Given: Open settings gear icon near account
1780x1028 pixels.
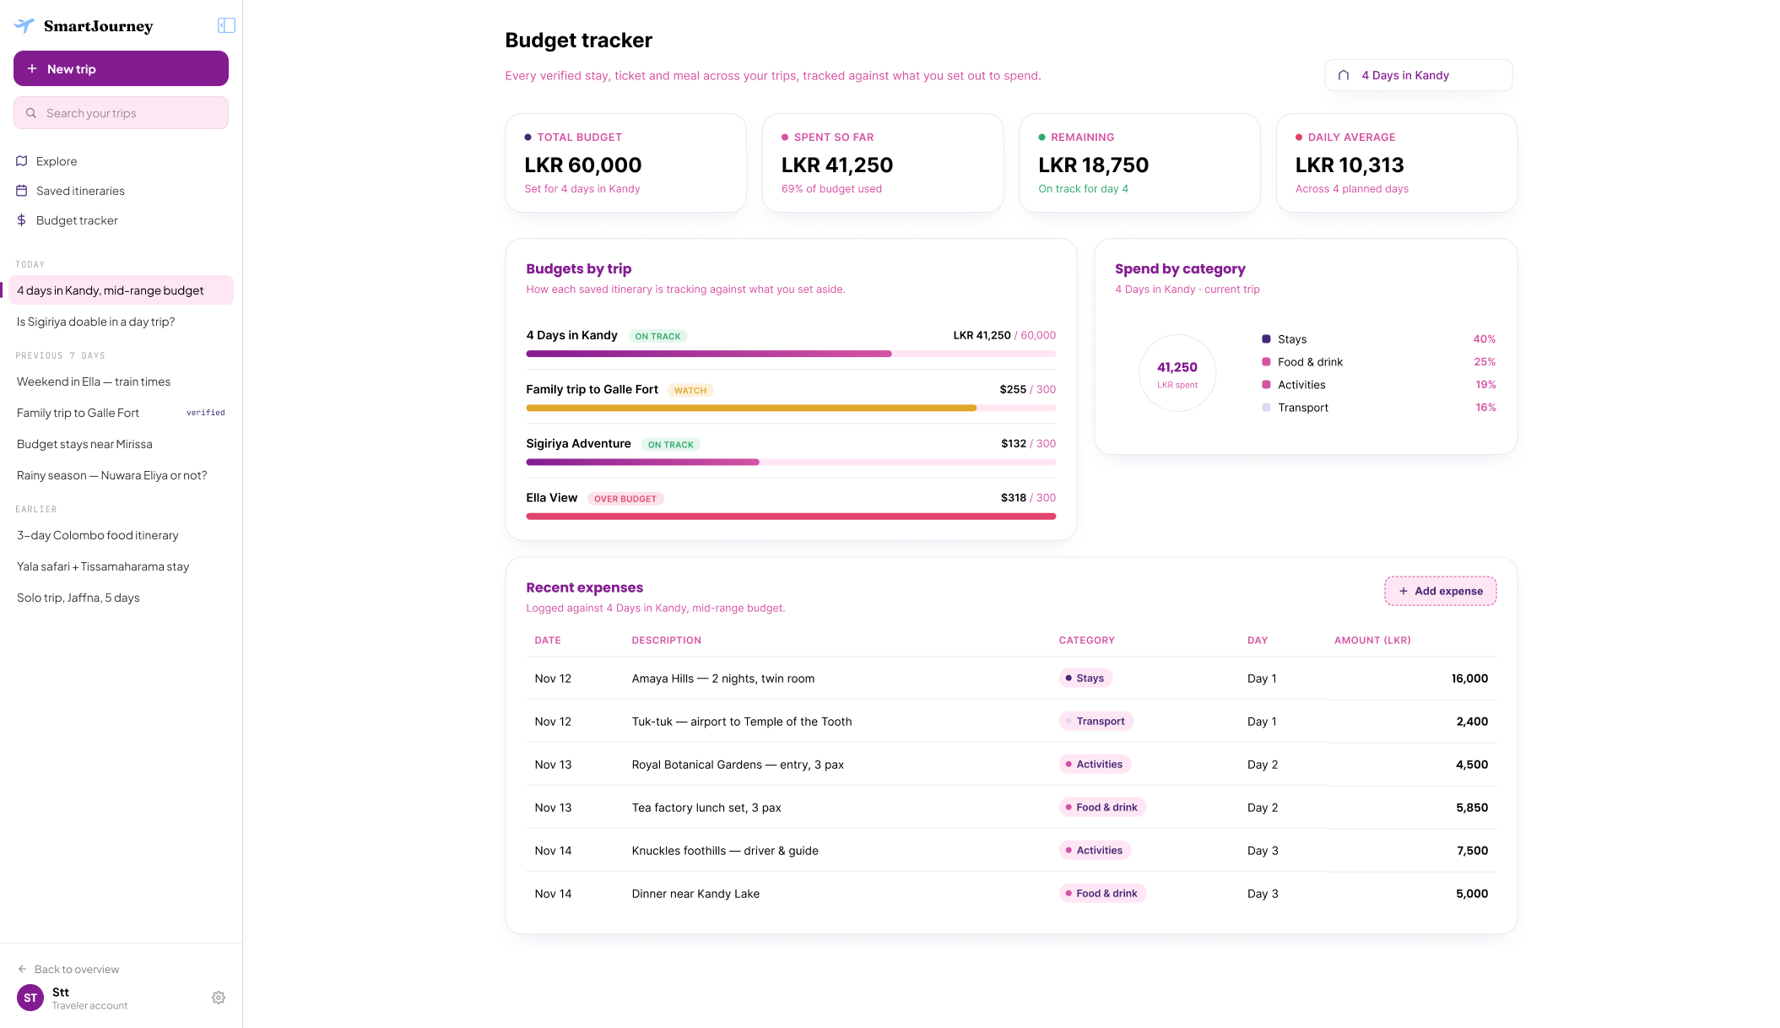Looking at the screenshot, I should pos(219,998).
